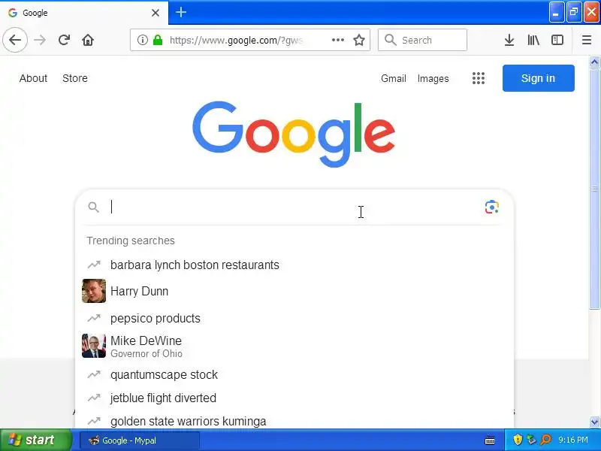Image resolution: width=601 pixels, height=451 pixels.
Task: Click the magnifier icon in Google search box
Action: (x=93, y=207)
